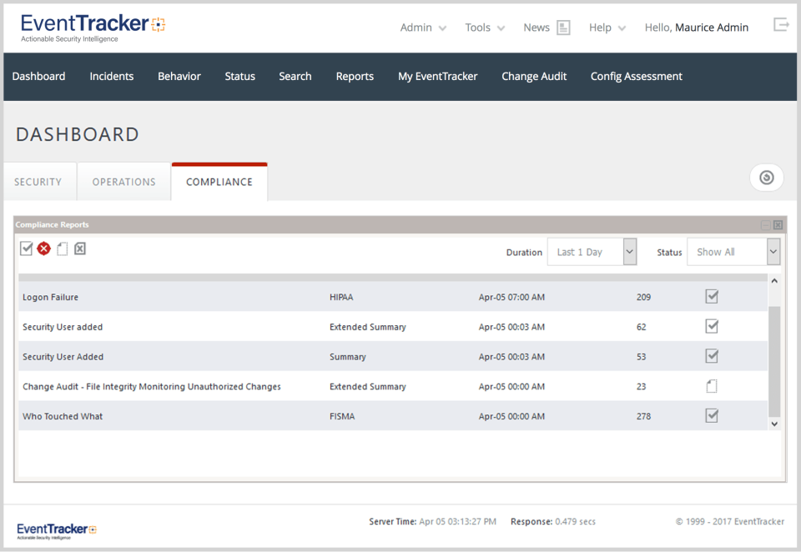Open the Help menu
This screenshot has height=552, width=801.
coord(607,27)
